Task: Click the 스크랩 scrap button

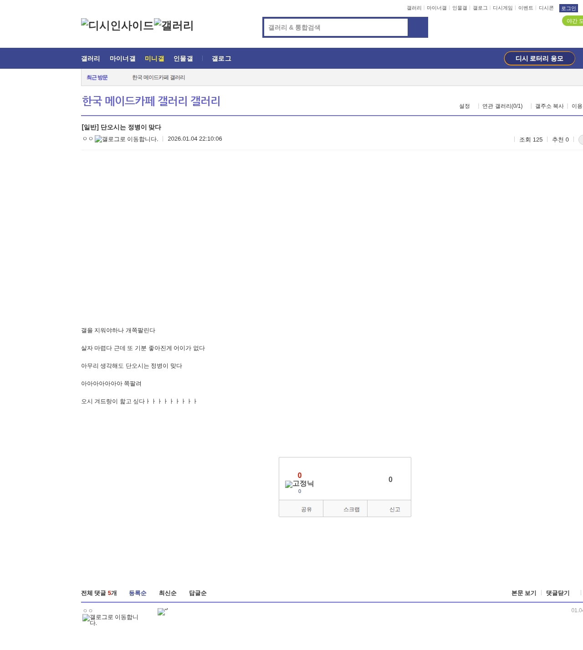Action: coord(345,509)
